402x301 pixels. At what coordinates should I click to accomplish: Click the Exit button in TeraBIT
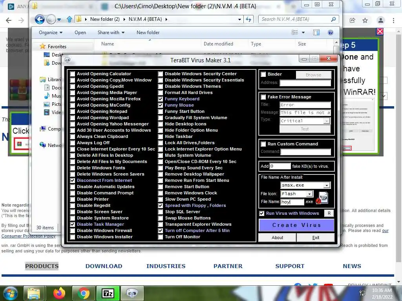pos(316,238)
